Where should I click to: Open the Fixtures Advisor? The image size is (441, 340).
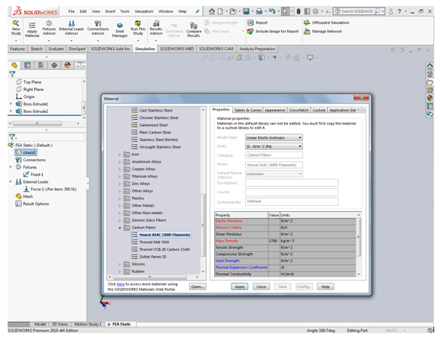coord(49,28)
